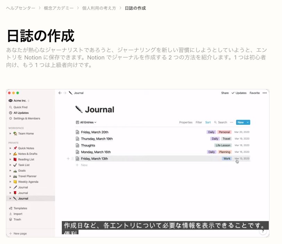
Task: Click the Planning tag on March 16th row
Action: pos(225,152)
